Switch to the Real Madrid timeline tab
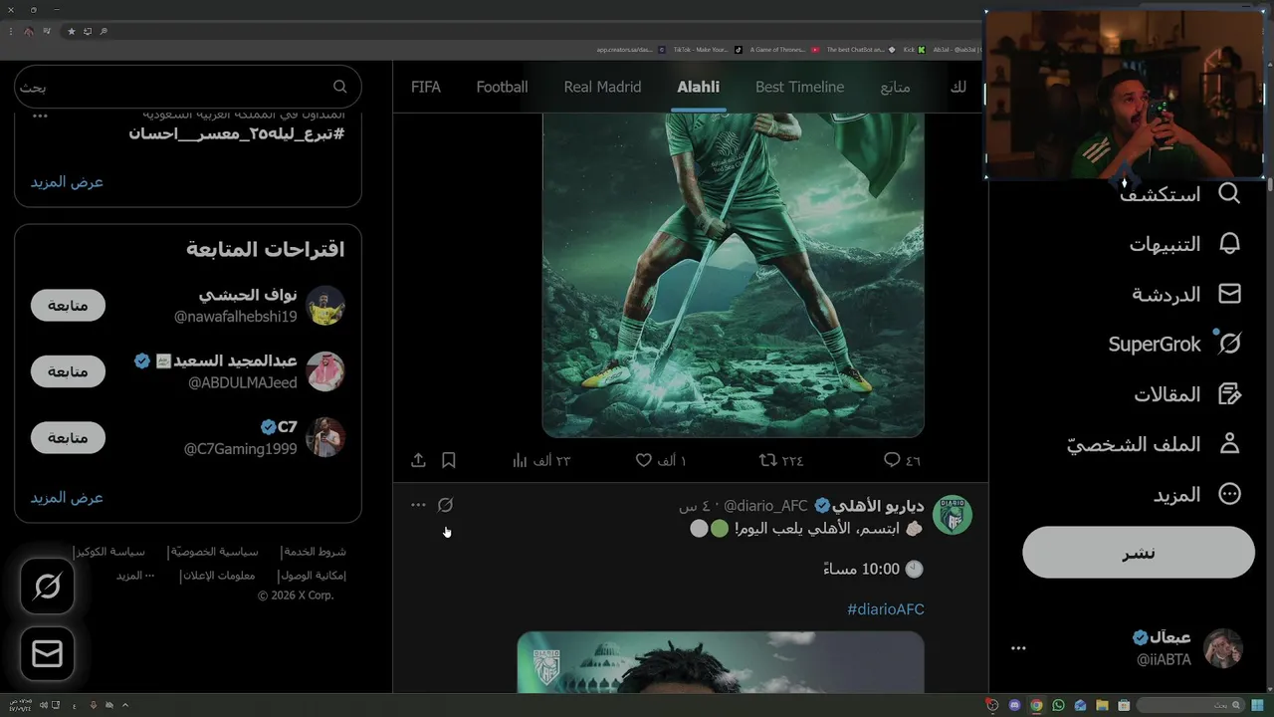 [x=602, y=87]
